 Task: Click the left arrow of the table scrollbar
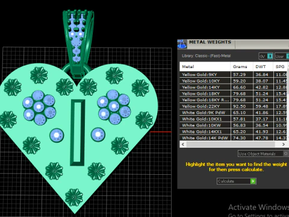pyautogui.click(x=183, y=144)
